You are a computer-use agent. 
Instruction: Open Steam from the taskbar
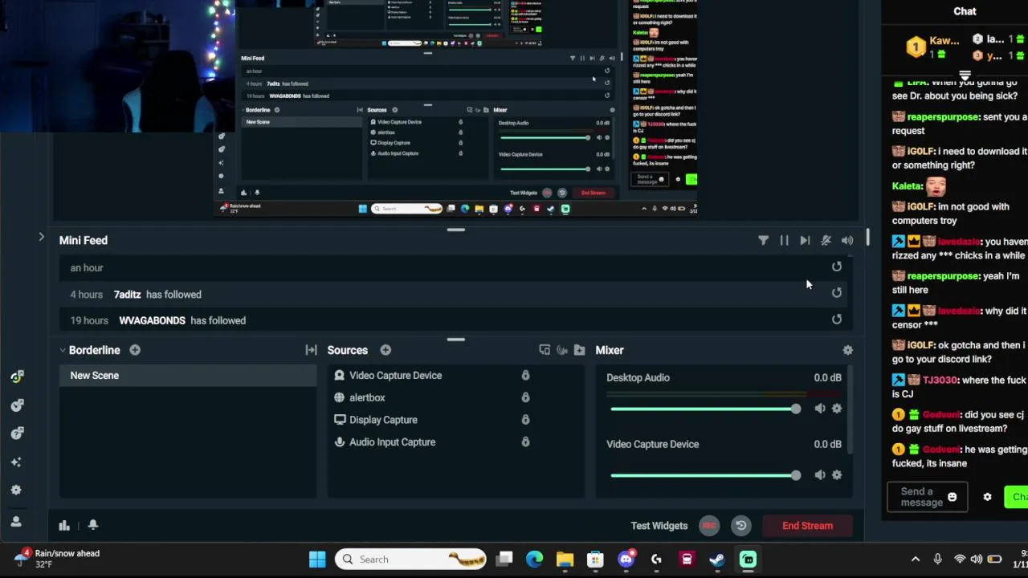717,560
